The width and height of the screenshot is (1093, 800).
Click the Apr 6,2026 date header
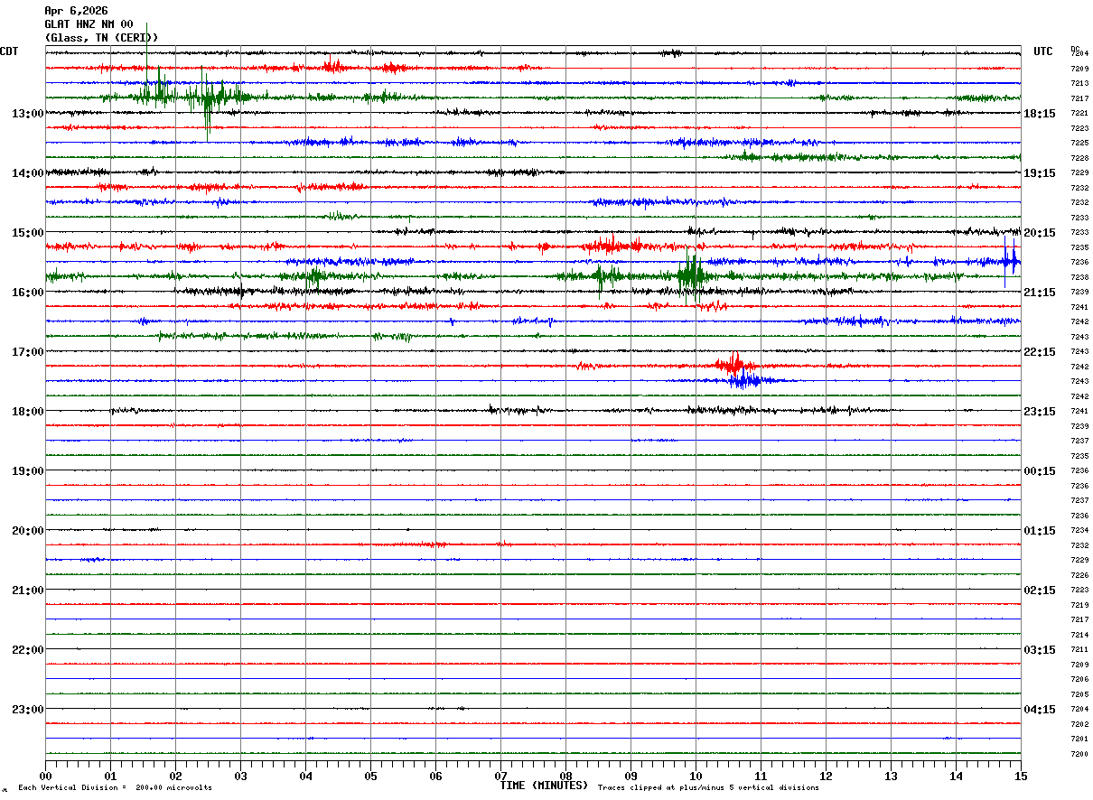tap(76, 11)
